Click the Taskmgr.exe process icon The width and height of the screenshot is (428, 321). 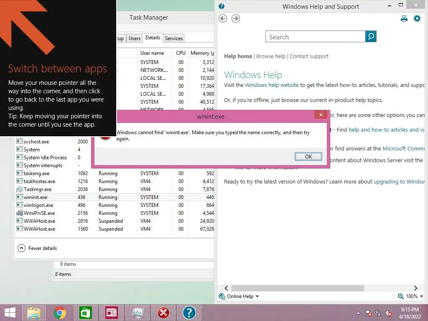19,189
